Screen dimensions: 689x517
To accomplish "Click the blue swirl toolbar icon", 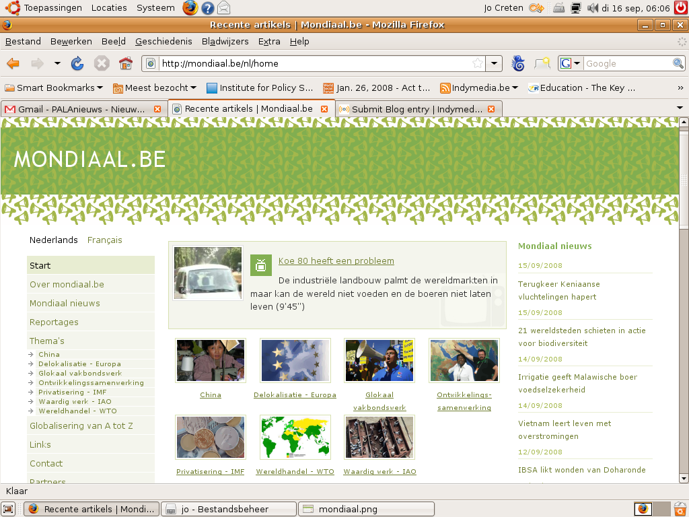I will [518, 64].
